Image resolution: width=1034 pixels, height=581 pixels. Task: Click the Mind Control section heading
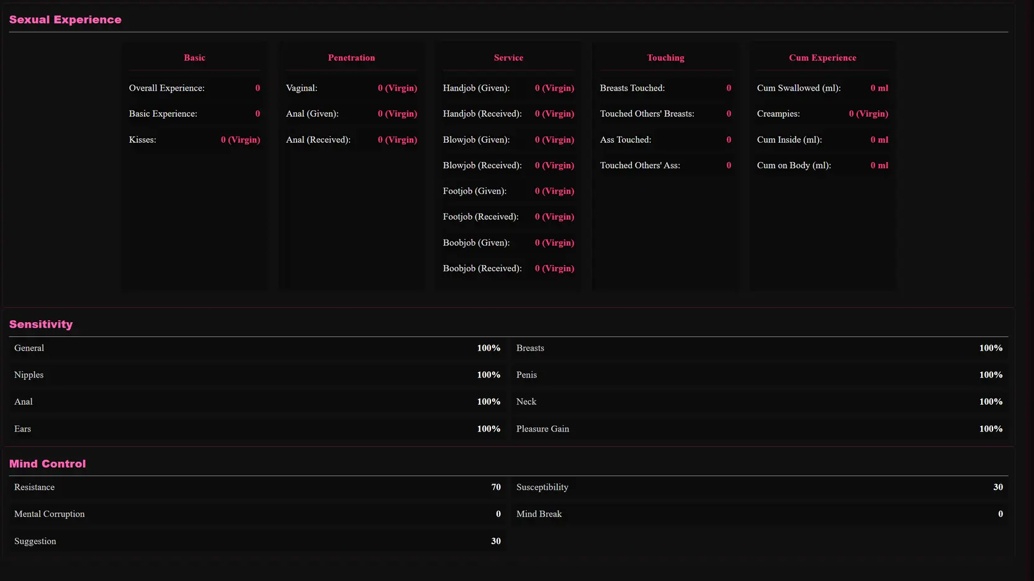pyautogui.click(x=48, y=464)
